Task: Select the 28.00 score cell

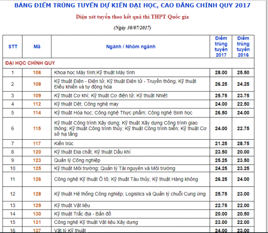Action: pos(221,72)
